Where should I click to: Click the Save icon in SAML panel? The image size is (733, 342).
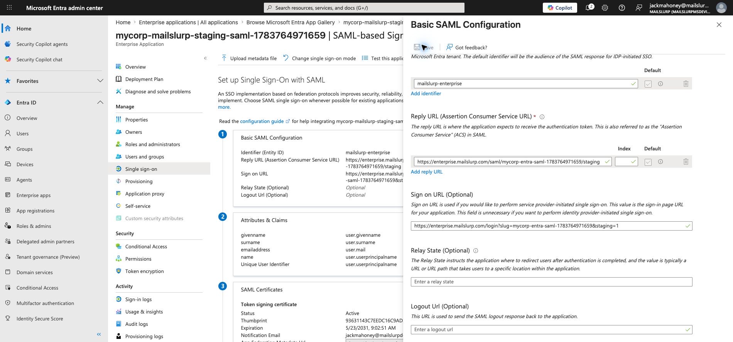[417, 47]
